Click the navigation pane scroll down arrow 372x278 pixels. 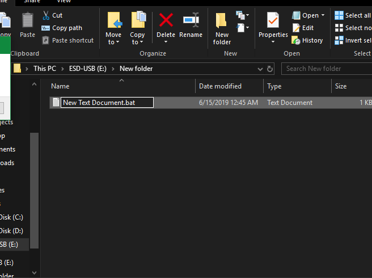[x=34, y=273]
